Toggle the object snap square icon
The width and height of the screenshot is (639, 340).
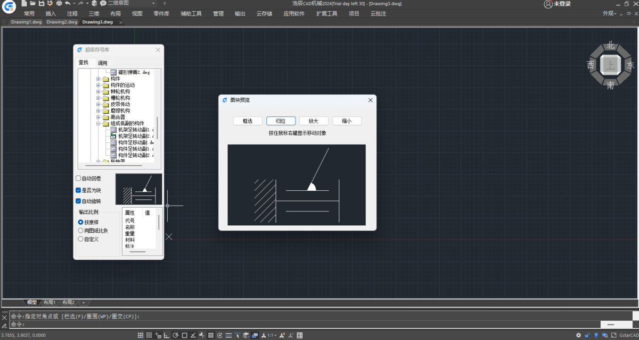(184, 335)
